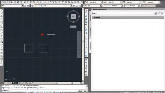The image size is (165, 93).
Task: Switch to the Layout1 tab
Action: click(x=22, y=83)
